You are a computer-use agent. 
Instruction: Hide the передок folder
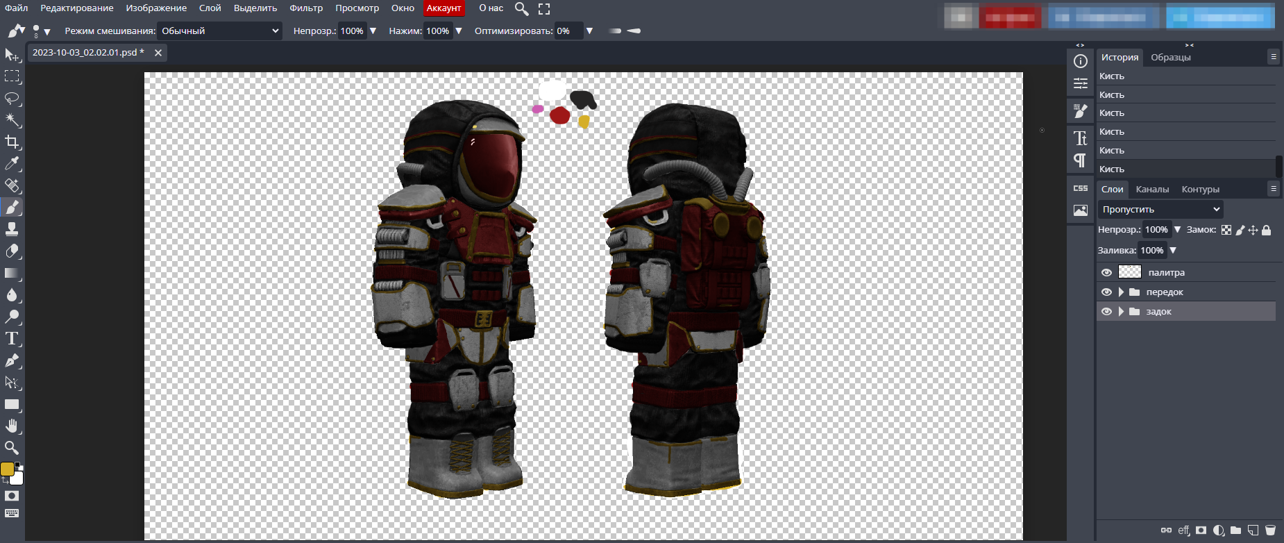[x=1106, y=292]
